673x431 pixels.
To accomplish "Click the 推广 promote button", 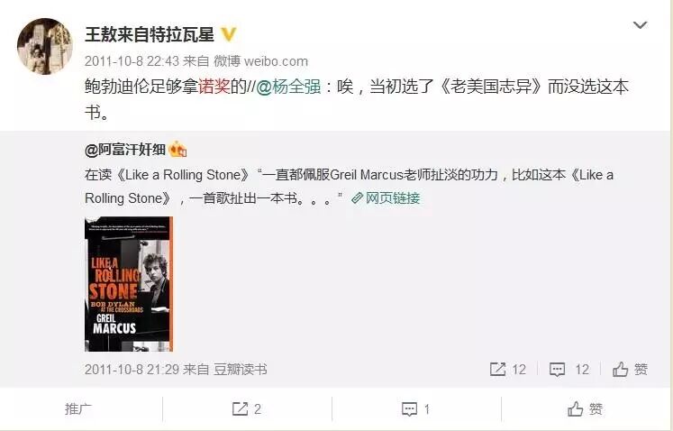I will (78, 408).
